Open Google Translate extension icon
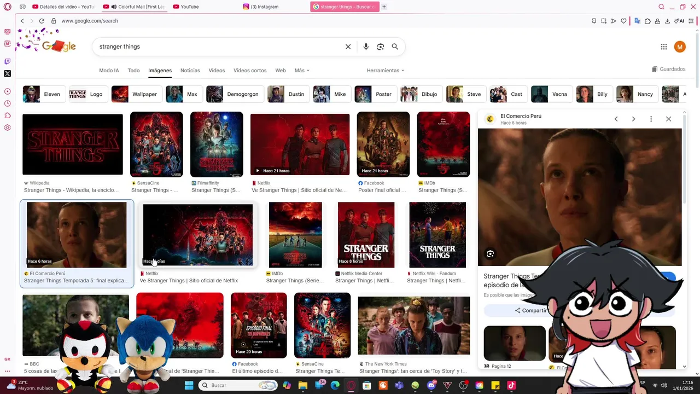Viewport: 700px width, 394px height. 637,21
